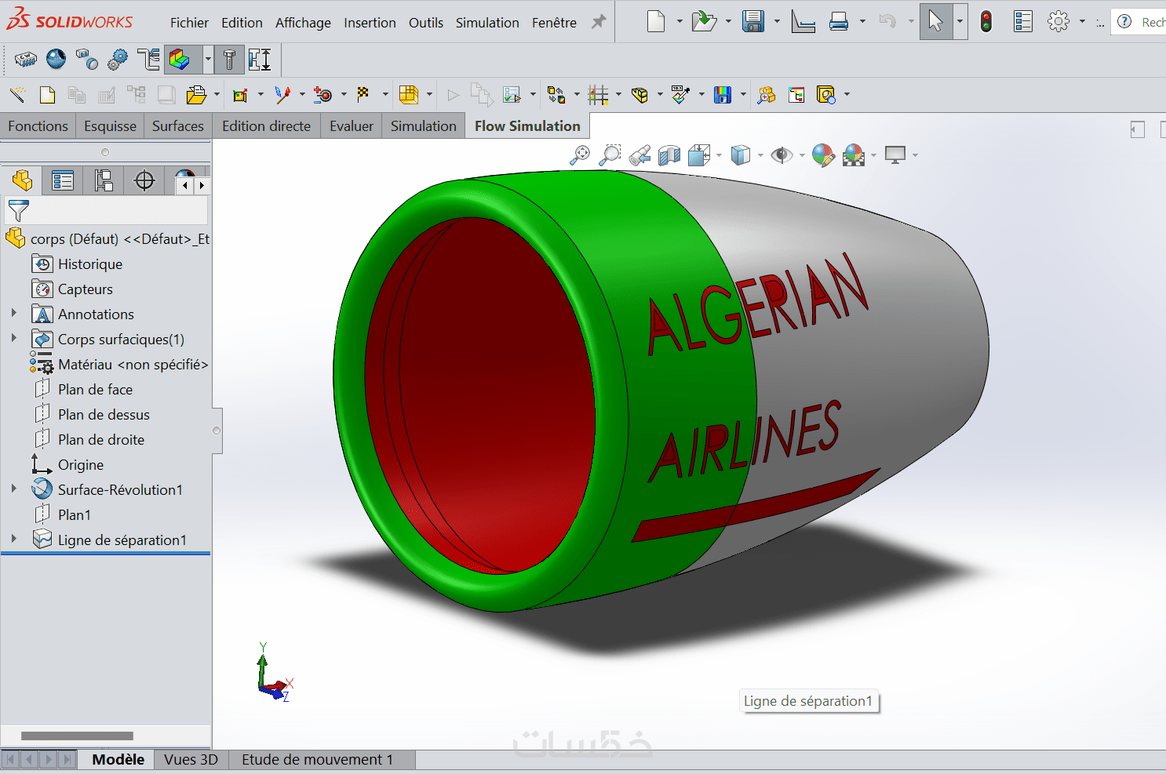Toggle the Select cursor tool
The width and height of the screenshot is (1166, 774).
click(935, 21)
